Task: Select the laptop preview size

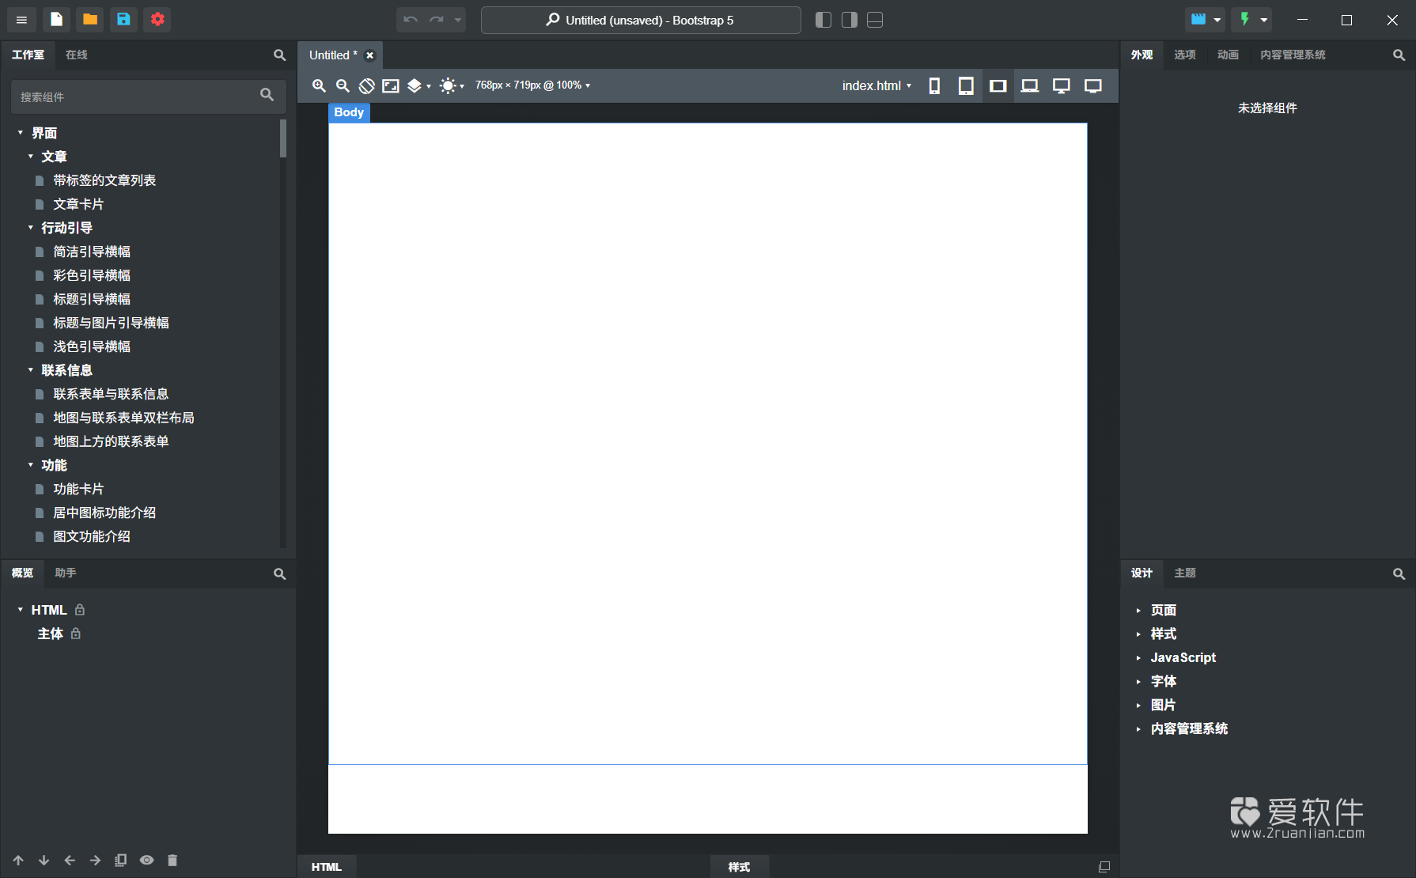Action: coord(1029,85)
